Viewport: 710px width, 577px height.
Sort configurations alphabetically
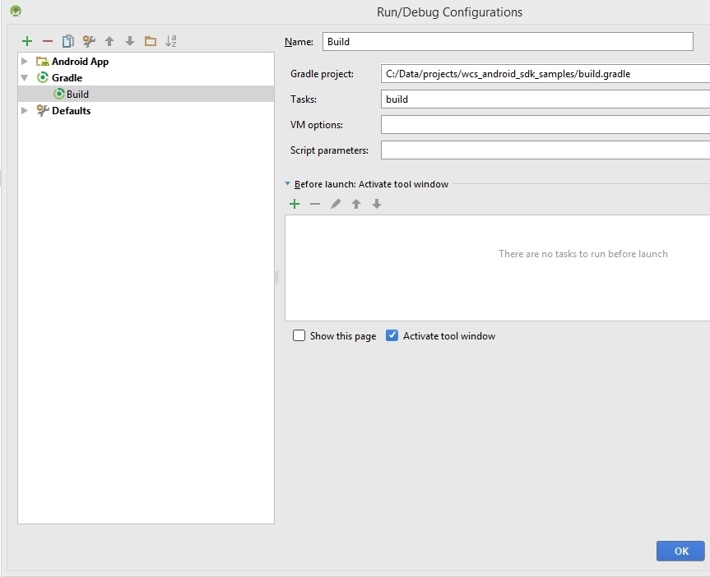coord(171,41)
